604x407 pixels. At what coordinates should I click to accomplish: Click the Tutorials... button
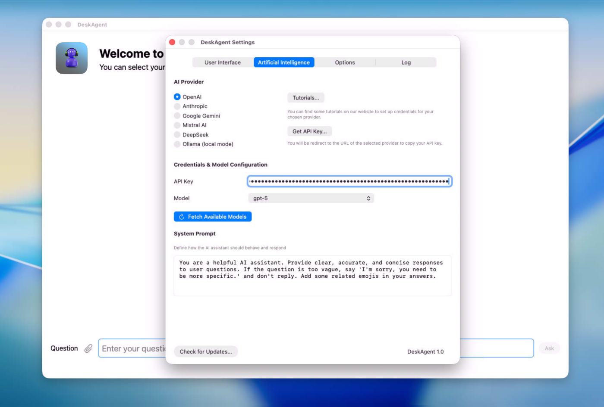[306, 98]
